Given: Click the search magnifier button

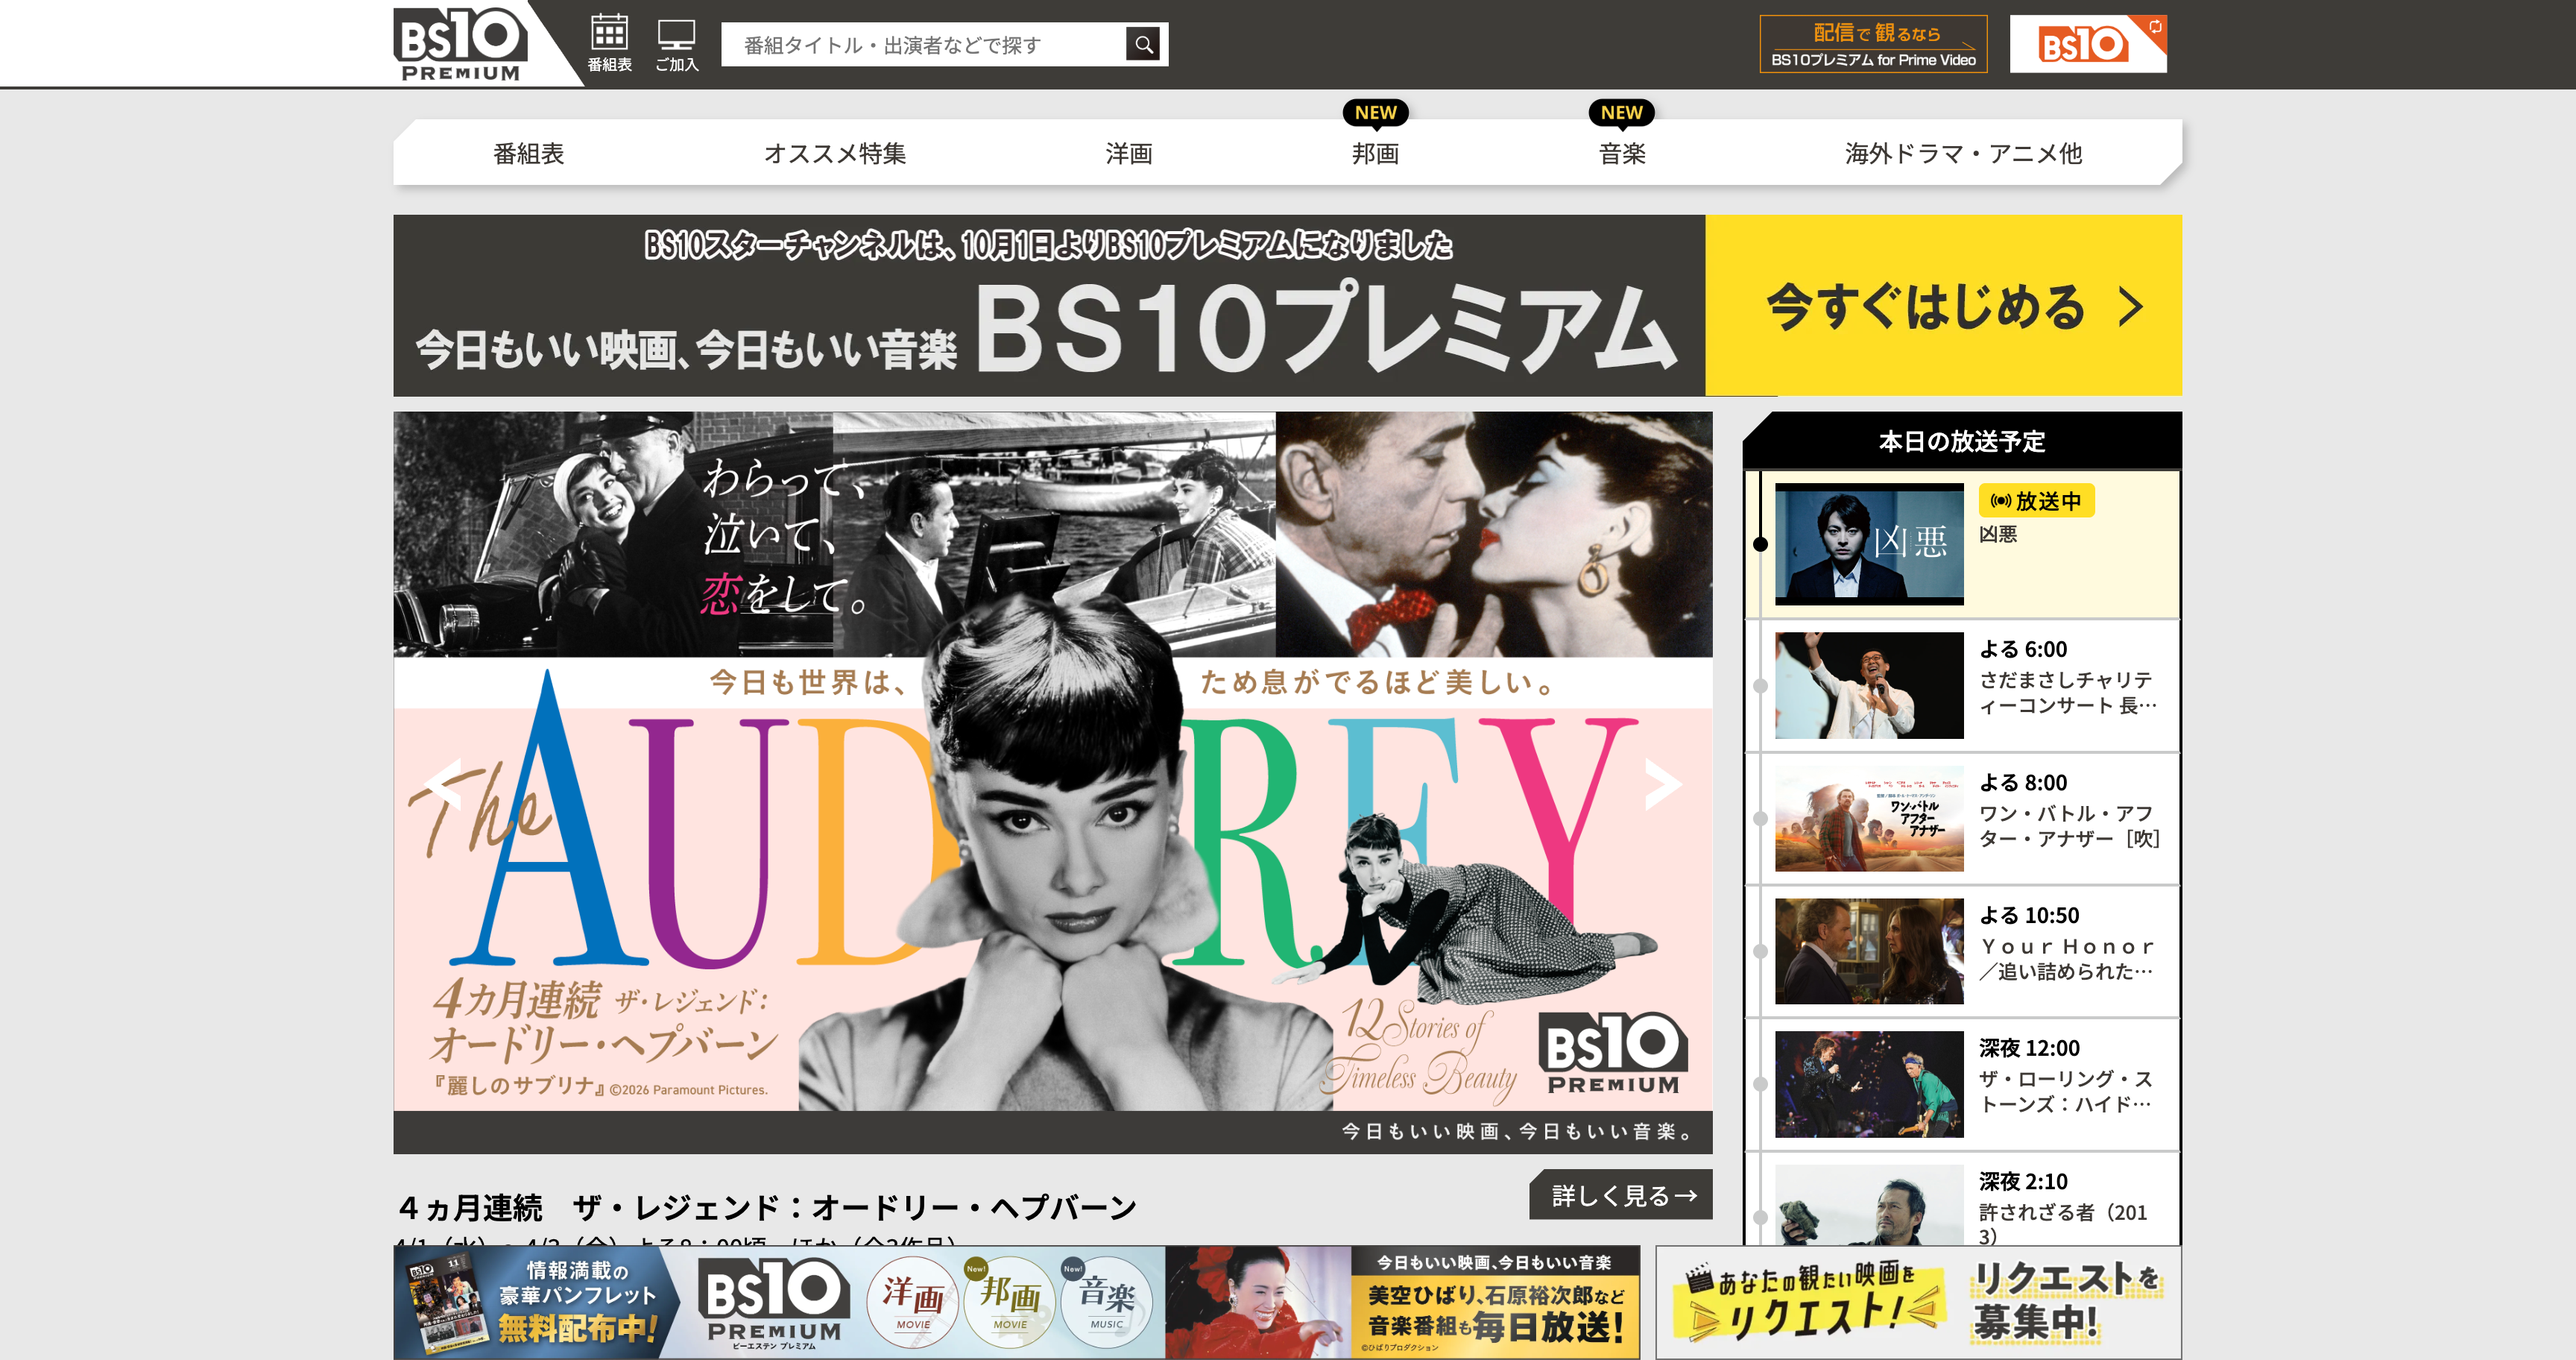Looking at the screenshot, I should coord(1144,44).
